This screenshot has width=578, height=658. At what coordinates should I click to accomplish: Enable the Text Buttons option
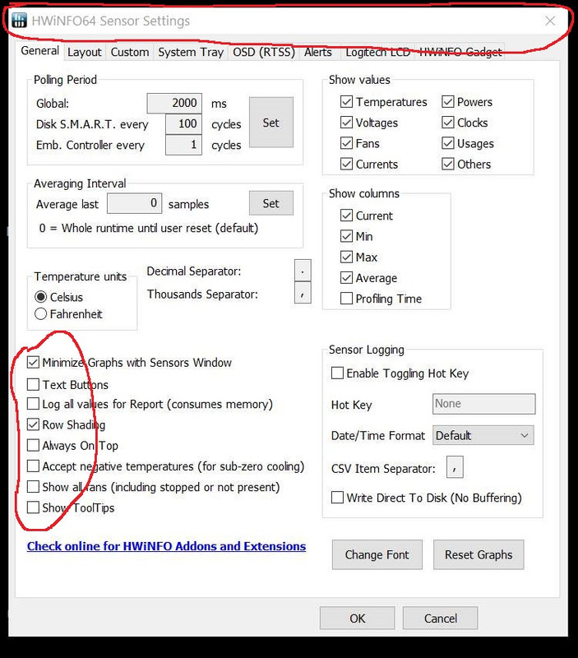(33, 384)
